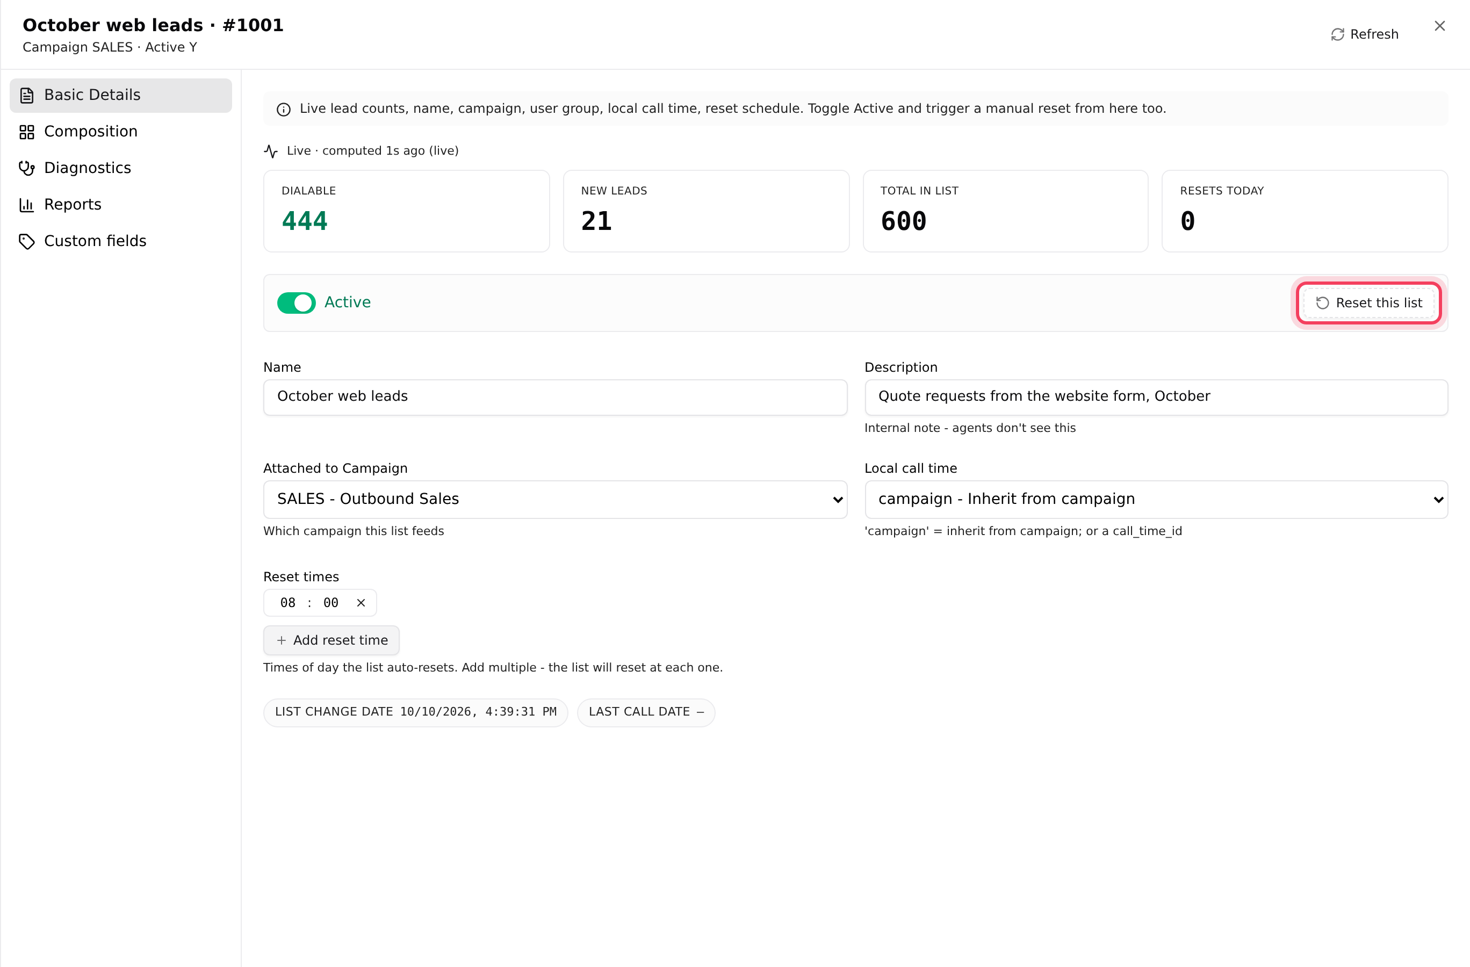This screenshot has width=1470, height=967.
Task: Click the Diagnostics stethoscope icon
Action: pyautogui.click(x=26, y=168)
